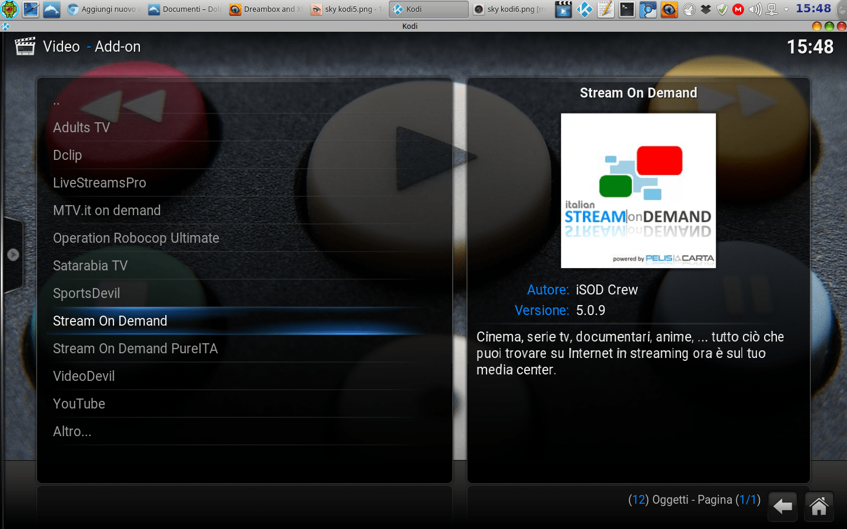Switch to sky kodi5.png window
847x529 pixels.
point(347,9)
